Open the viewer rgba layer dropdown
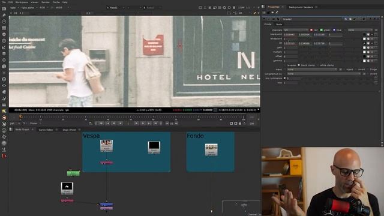Image resolution: width=384 pixels, height=216 pixels. click(x=14, y=8)
